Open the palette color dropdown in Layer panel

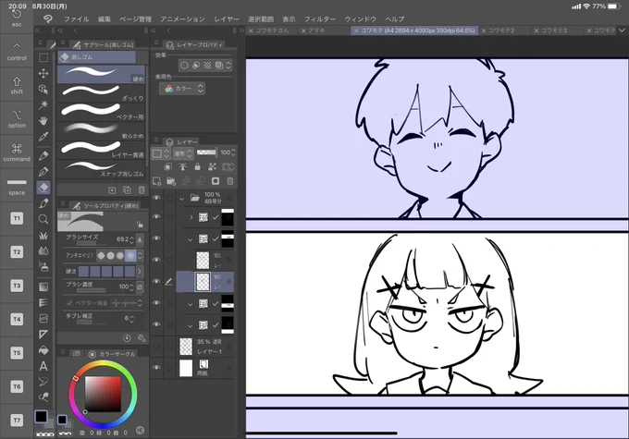coord(160,153)
